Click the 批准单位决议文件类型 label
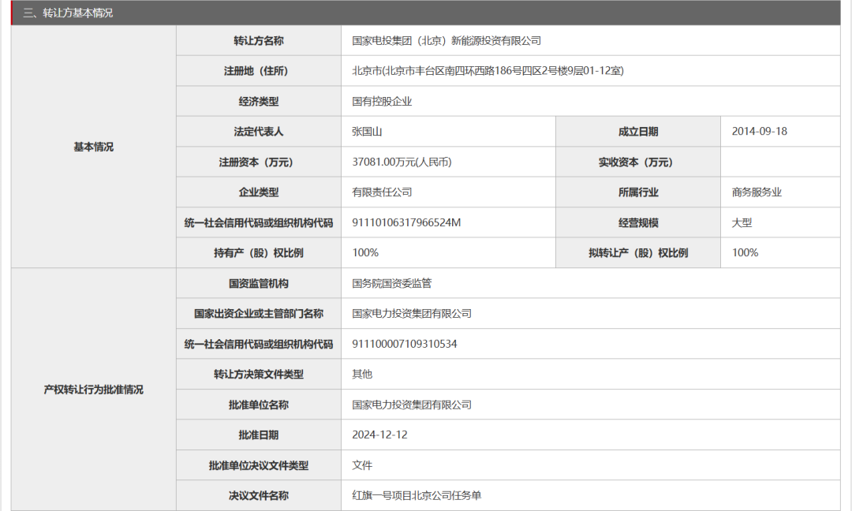The height and width of the screenshot is (511, 852). tap(259, 465)
